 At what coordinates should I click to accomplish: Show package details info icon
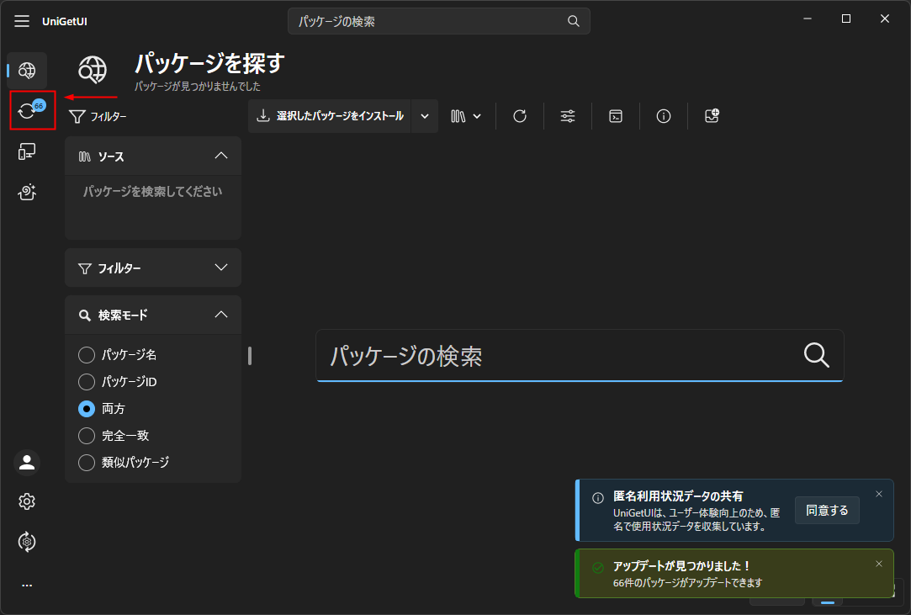(664, 116)
